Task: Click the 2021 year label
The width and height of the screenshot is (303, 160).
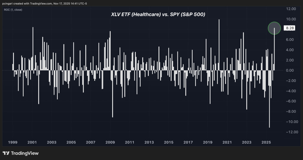Action: click(227, 142)
